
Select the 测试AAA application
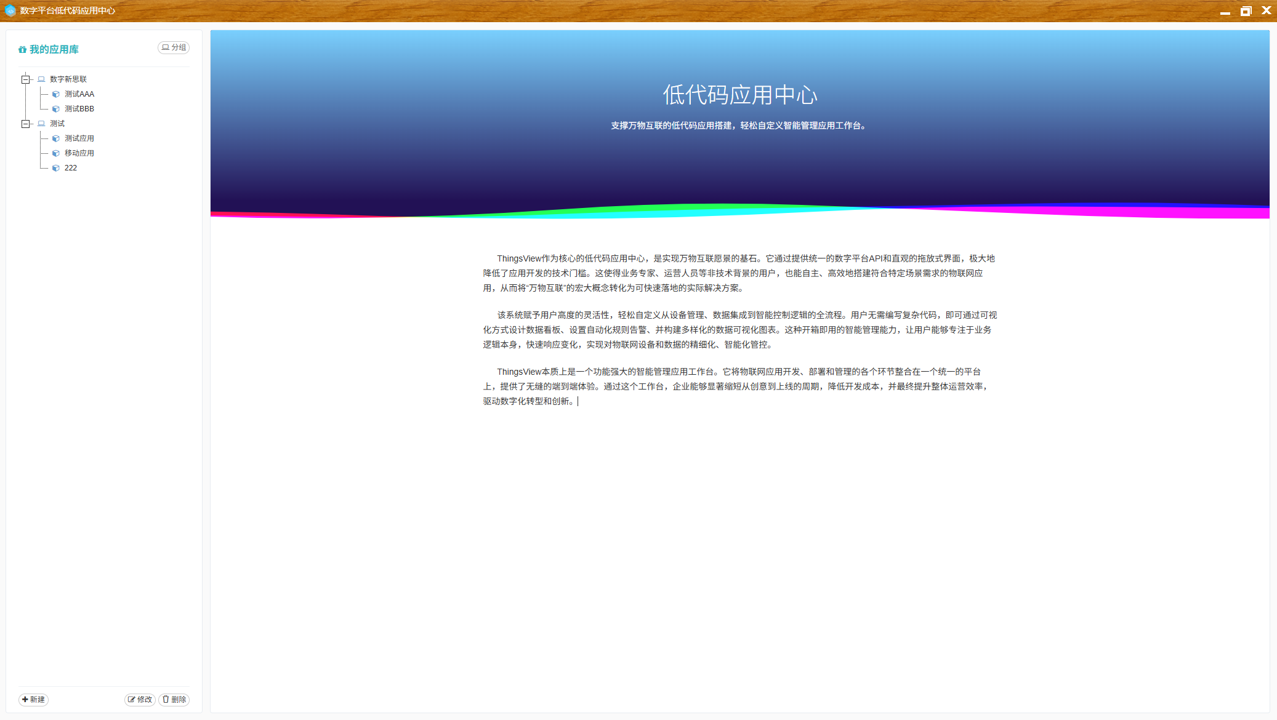[x=79, y=94]
